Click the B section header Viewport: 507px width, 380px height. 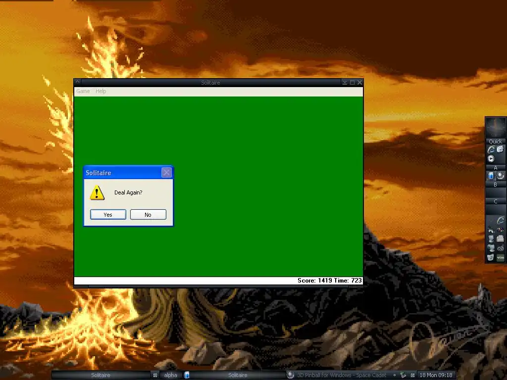click(x=495, y=185)
